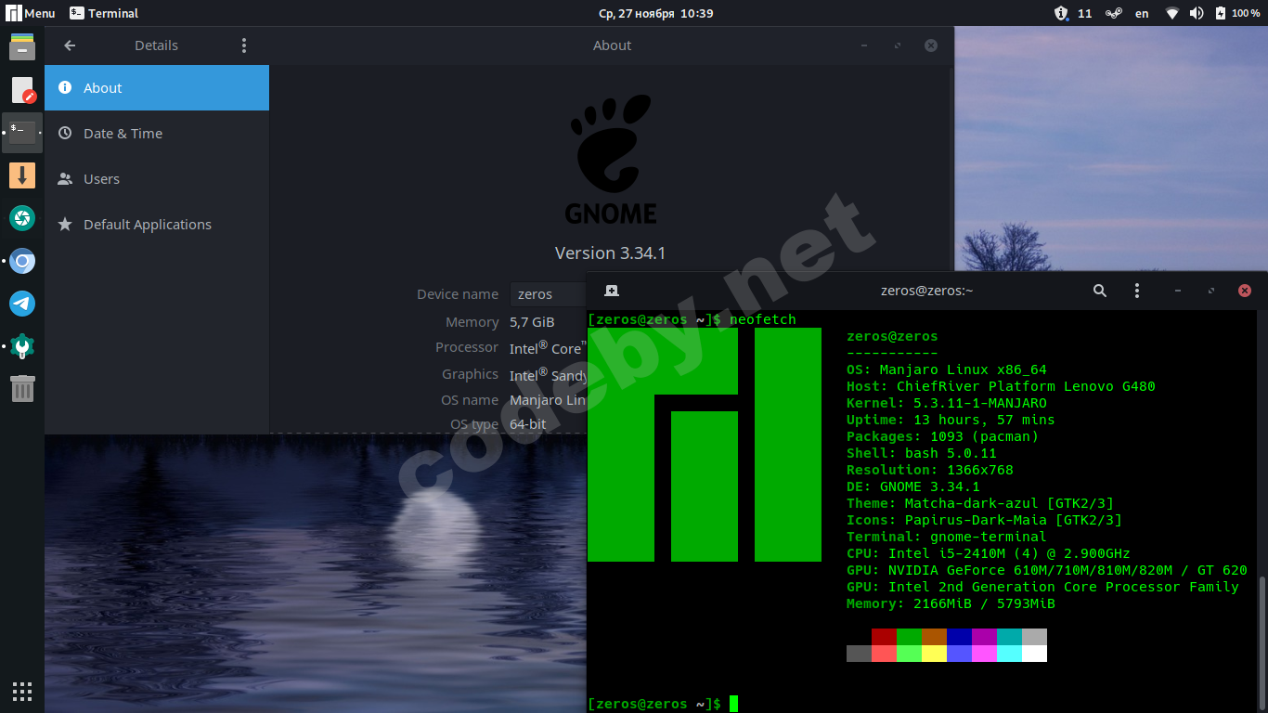Open the terminal's three-dot menu
The height and width of the screenshot is (713, 1268).
(x=1137, y=291)
